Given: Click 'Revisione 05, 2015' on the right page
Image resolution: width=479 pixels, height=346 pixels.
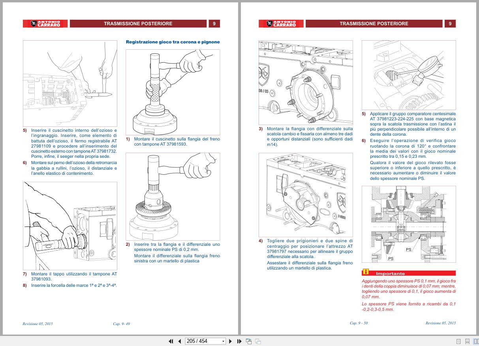Looking at the screenshot, I should pos(440,323).
